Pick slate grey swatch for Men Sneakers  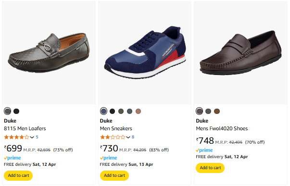pyautogui.click(x=130, y=112)
